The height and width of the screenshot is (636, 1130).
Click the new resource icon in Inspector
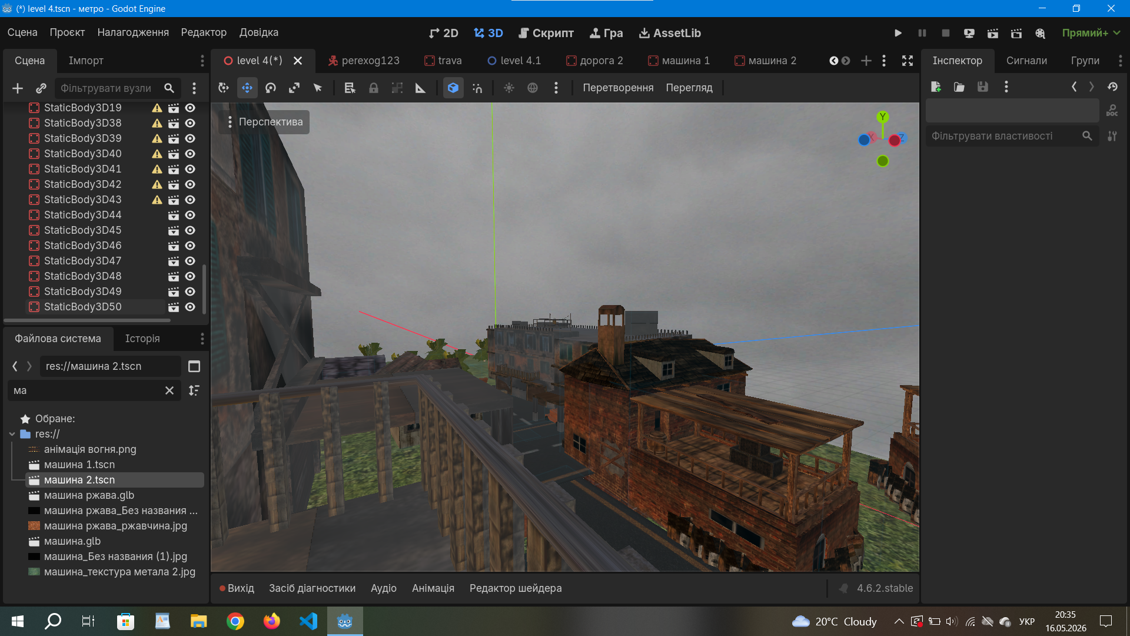click(936, 87)
